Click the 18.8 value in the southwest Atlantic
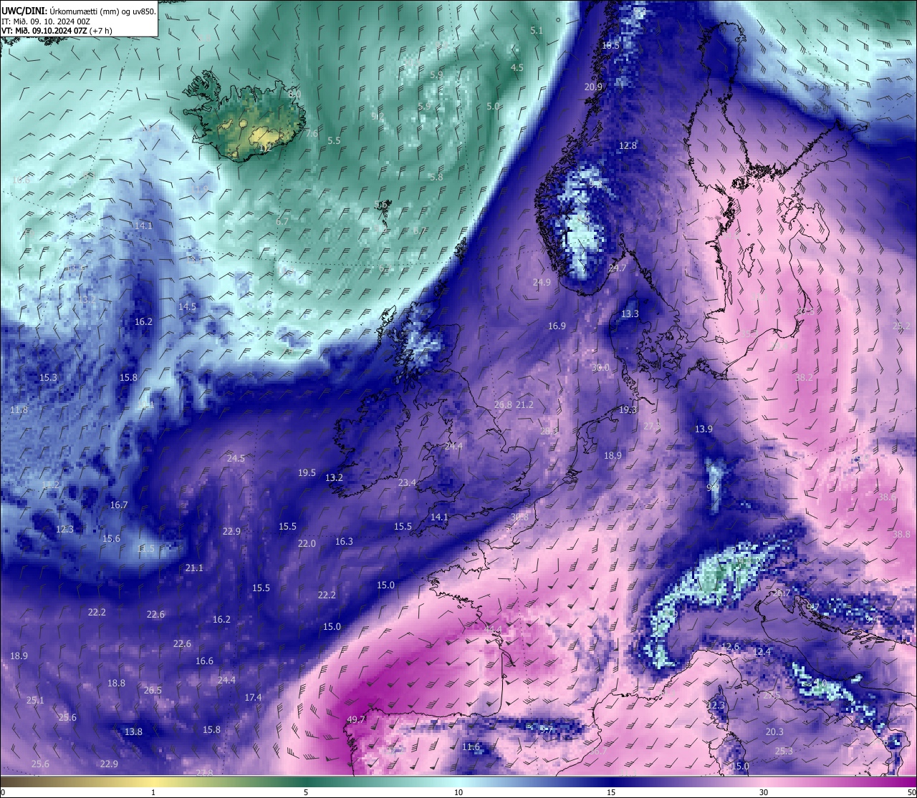 click(116, 683)
